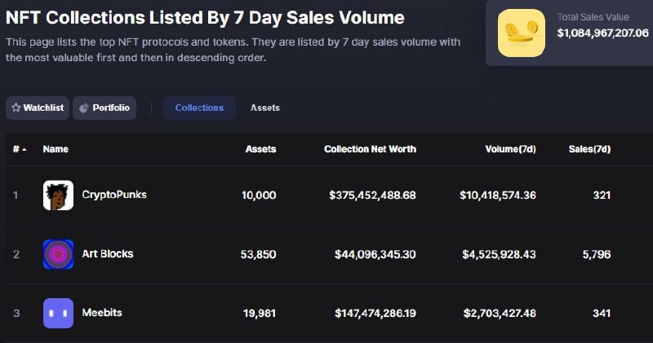Sort table by Name column

(56, 149)
